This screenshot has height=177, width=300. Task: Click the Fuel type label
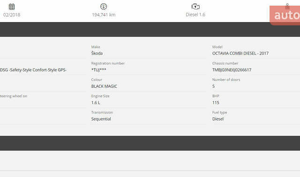tap(220, 113)
